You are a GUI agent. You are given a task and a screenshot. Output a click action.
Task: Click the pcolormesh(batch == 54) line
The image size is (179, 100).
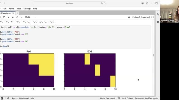[x=14, y=41]
